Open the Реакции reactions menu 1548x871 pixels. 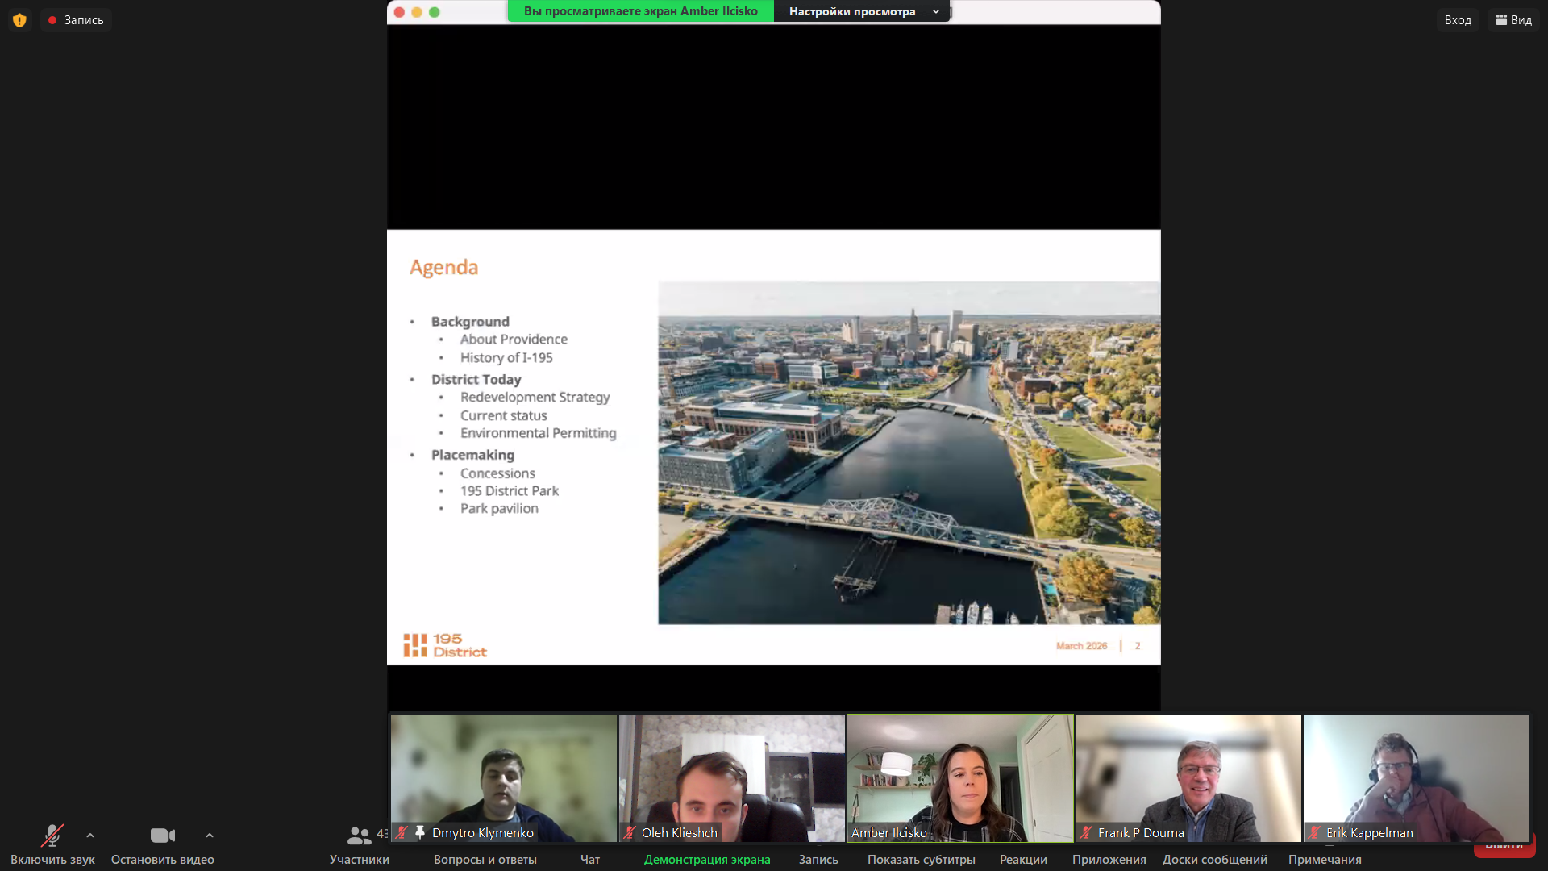pos(1022,860)
